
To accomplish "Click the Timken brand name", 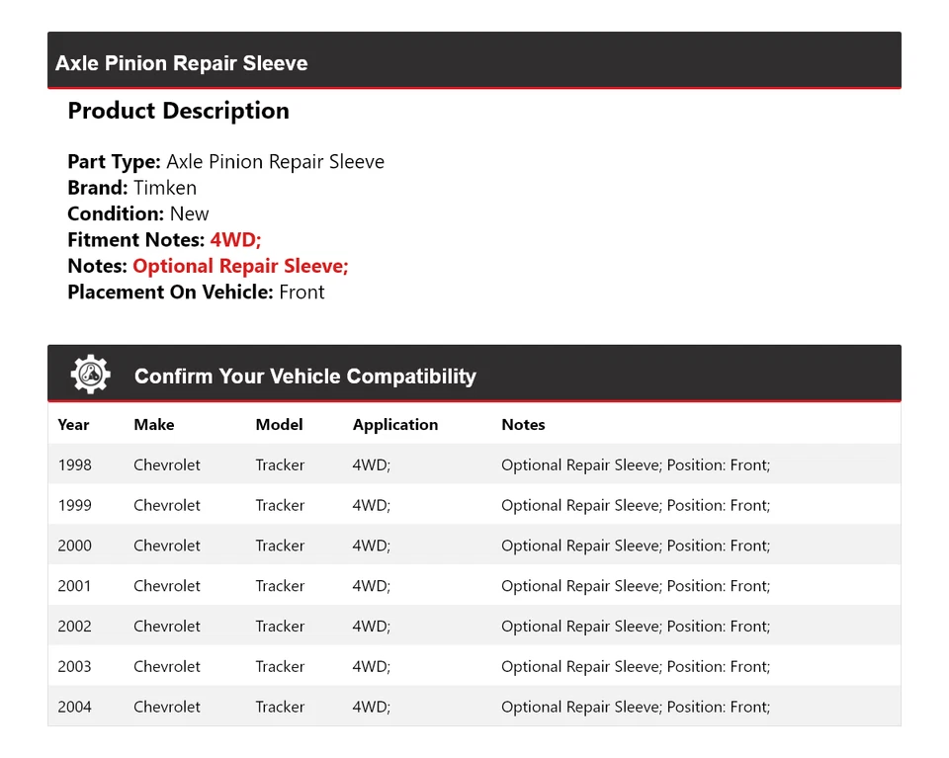I will tap(165, 188).
